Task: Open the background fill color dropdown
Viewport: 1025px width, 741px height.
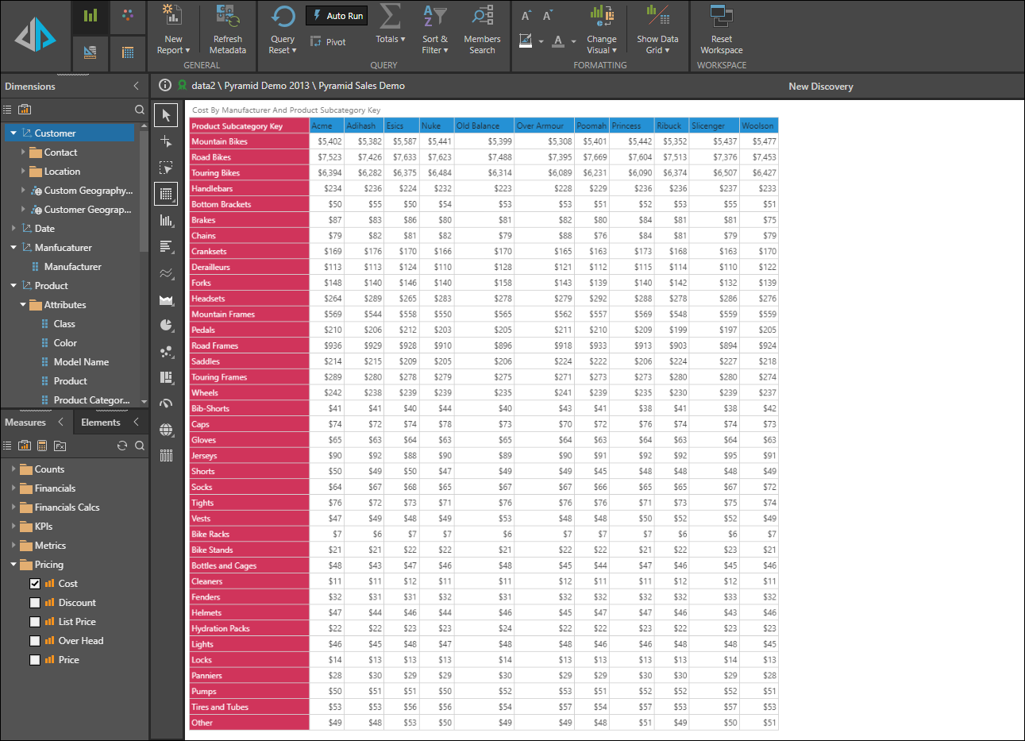Action: 541,41
